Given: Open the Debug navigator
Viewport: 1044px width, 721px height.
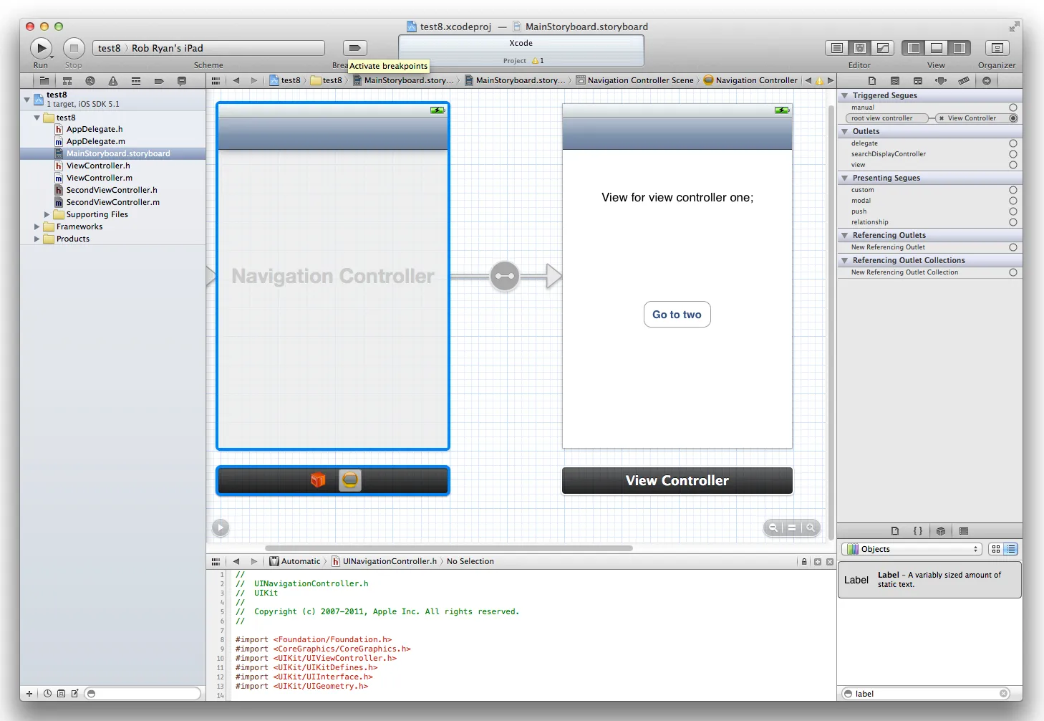Looking at the screenshot, I should [x=136, y=81].
